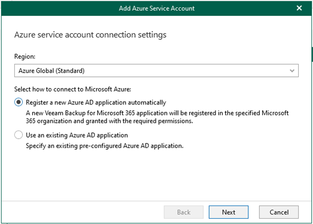Screen dimensions: 313x224
Task: Click the 'Register a new Azure AD application automatically' label text
Action: (96, 102)
